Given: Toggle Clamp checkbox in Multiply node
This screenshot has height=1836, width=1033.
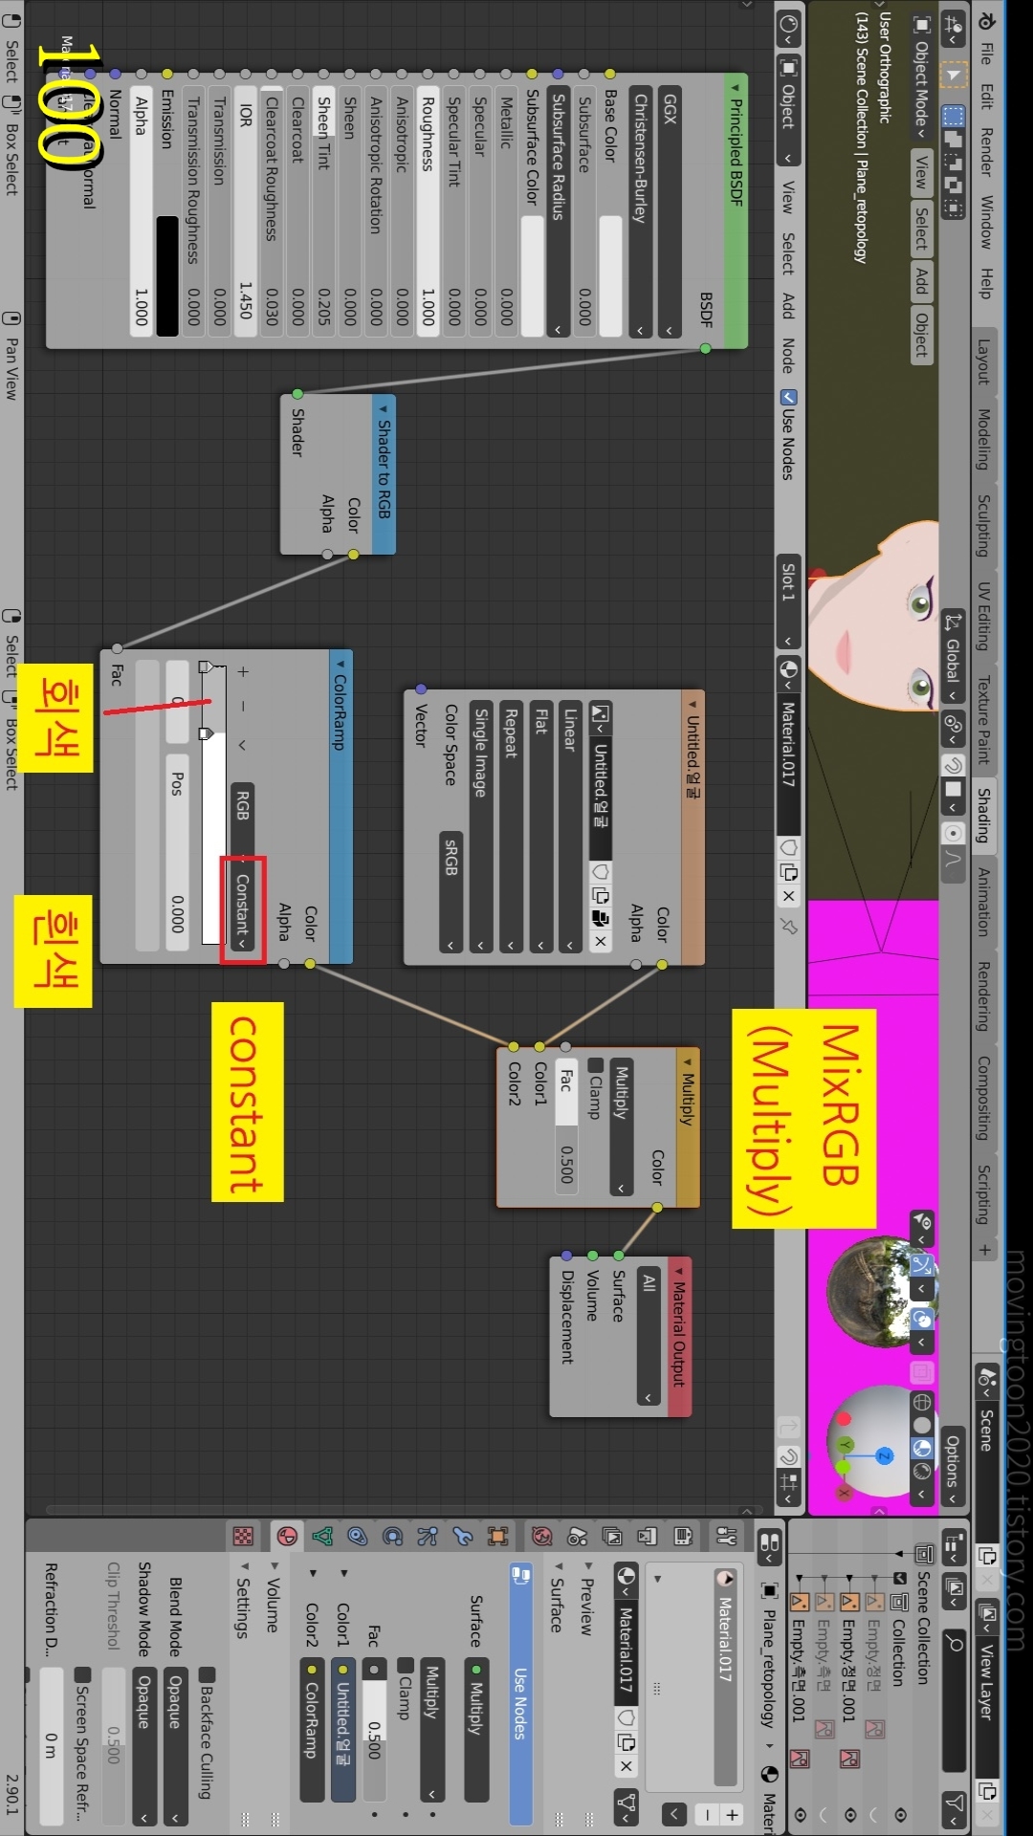Looking at the screenshot, I should 595,1065.
